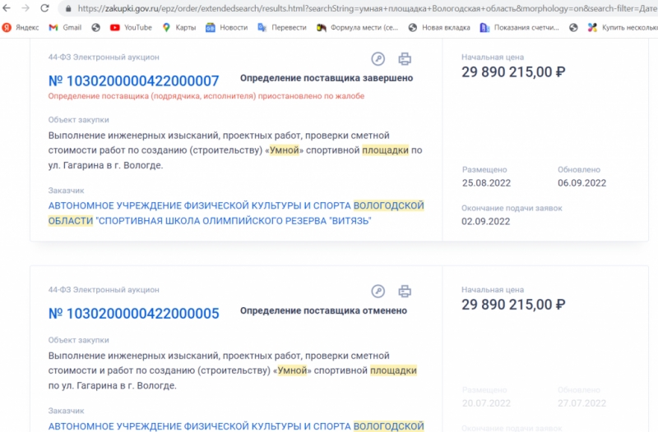
Task: Open customer link of first tender
Action: tap(236, 213)
